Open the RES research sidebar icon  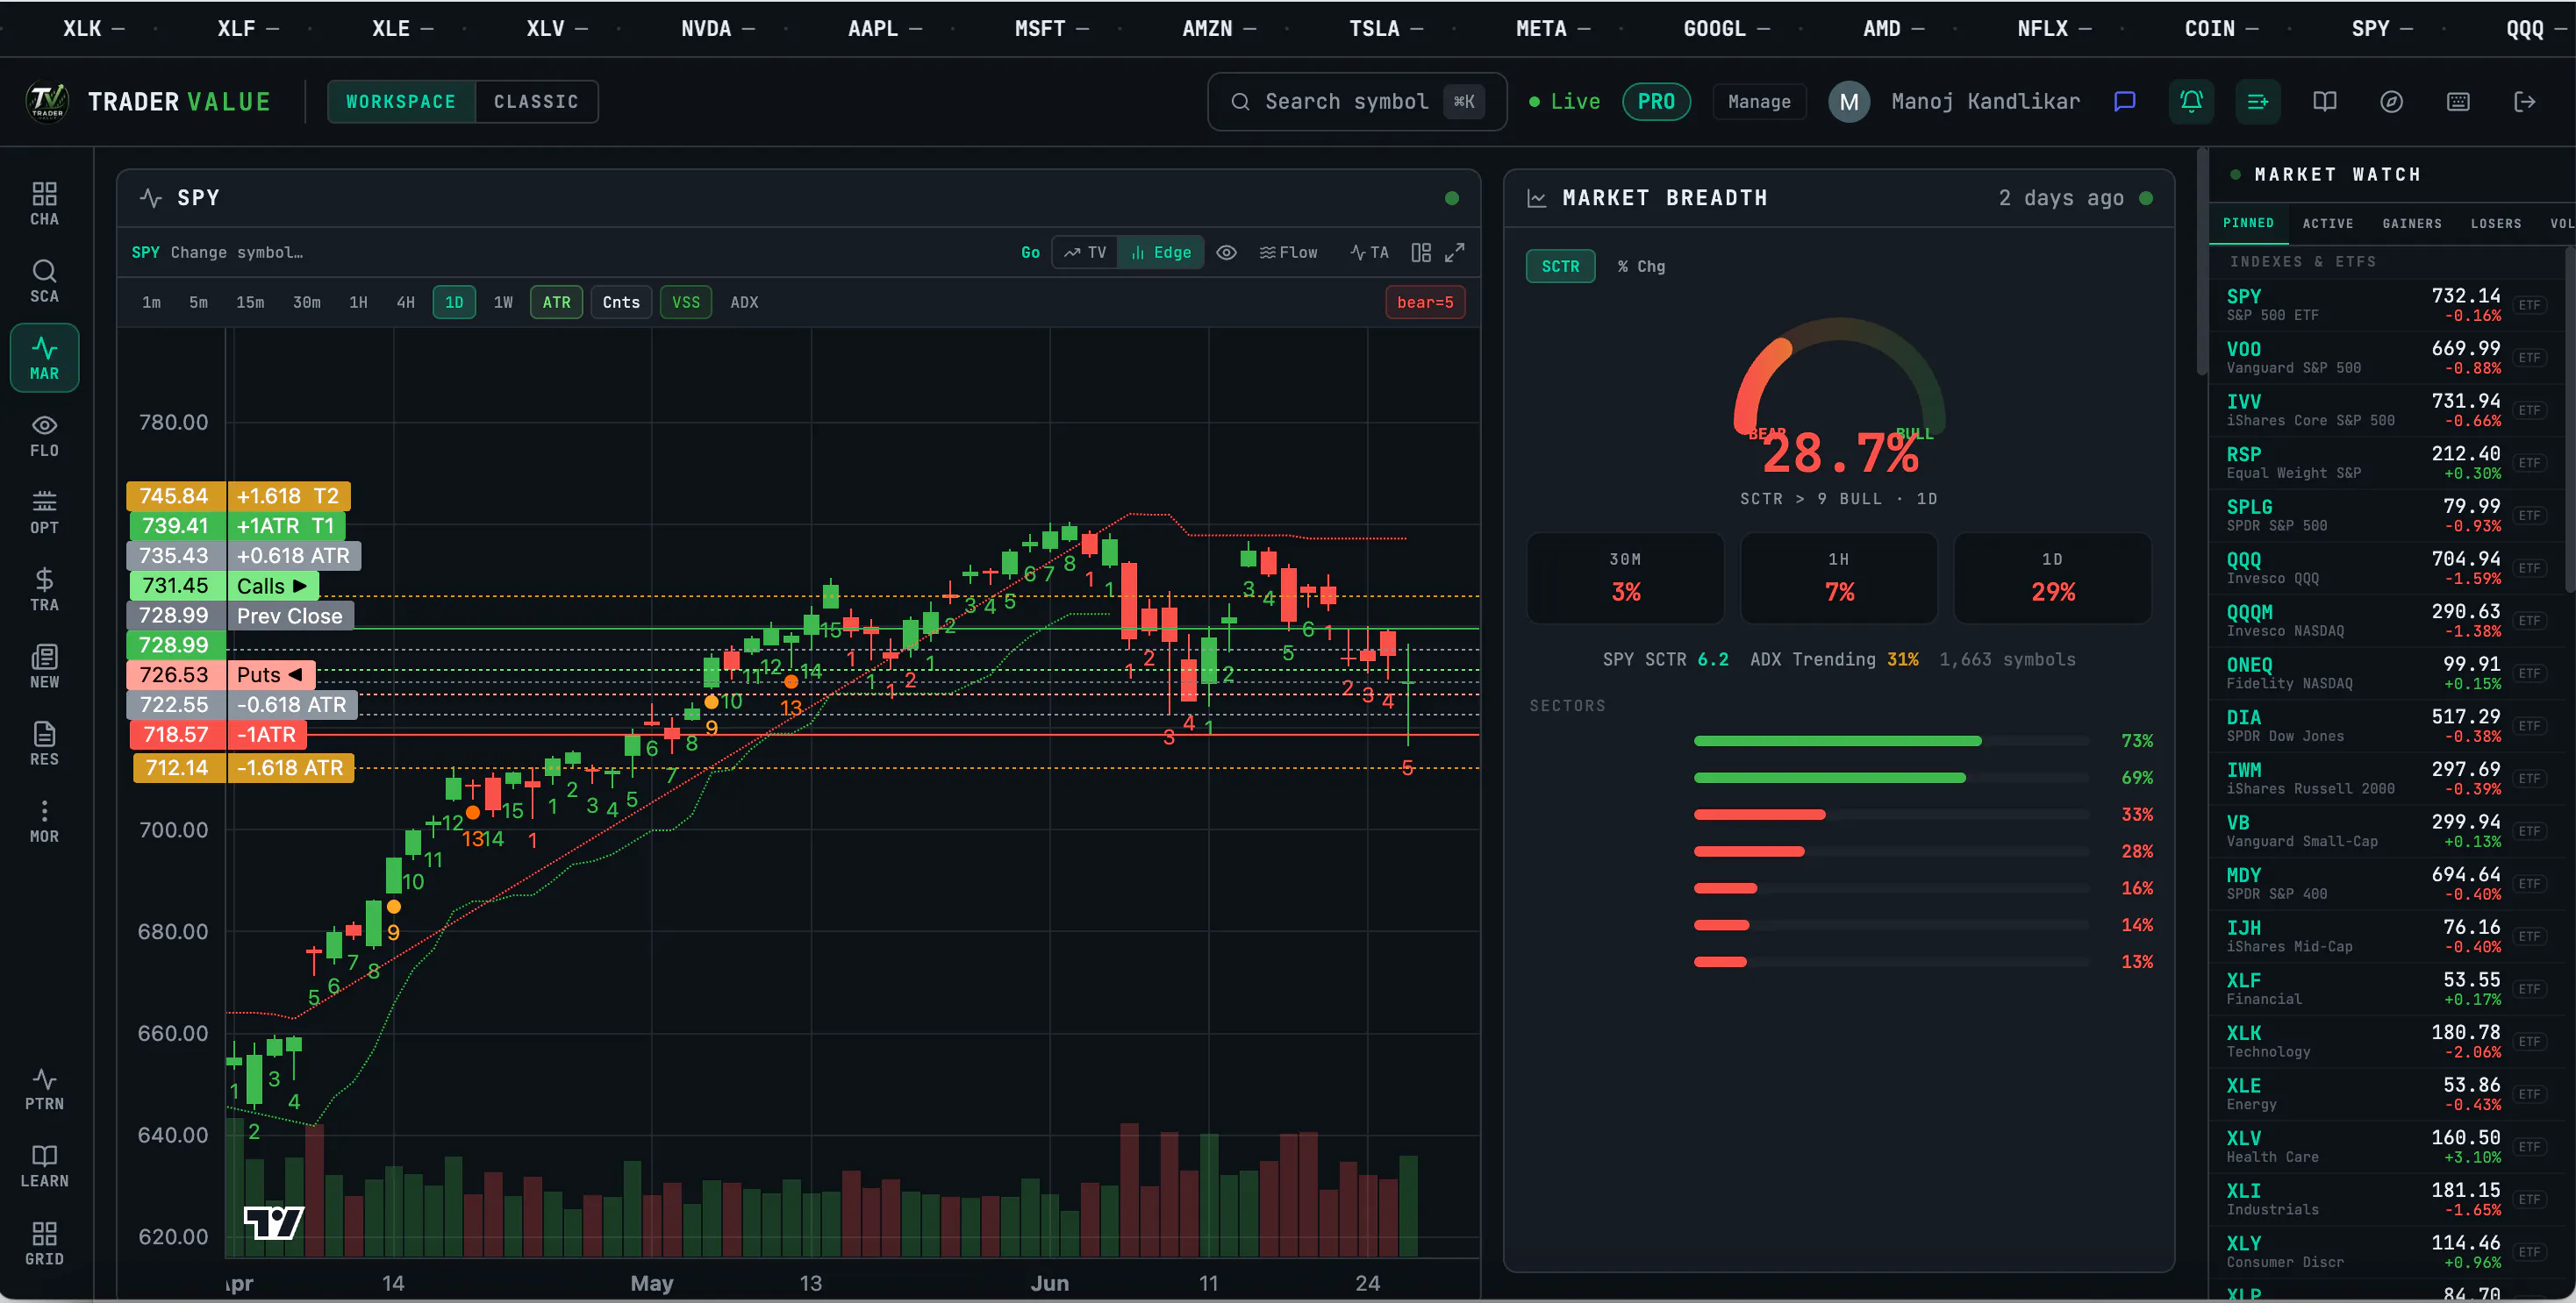44,744
